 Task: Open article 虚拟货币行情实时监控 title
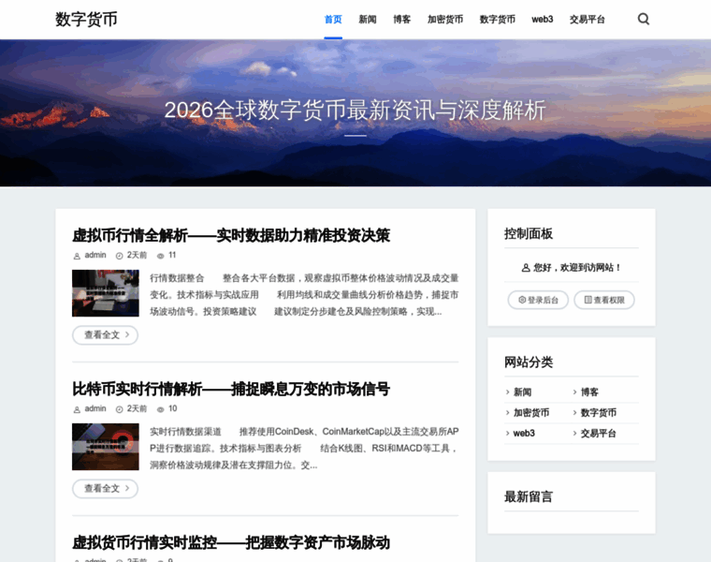point(231,542)
